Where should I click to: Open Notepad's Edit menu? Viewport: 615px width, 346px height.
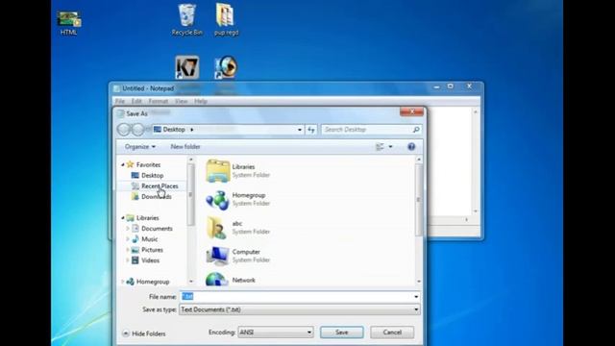click(136, 101)
